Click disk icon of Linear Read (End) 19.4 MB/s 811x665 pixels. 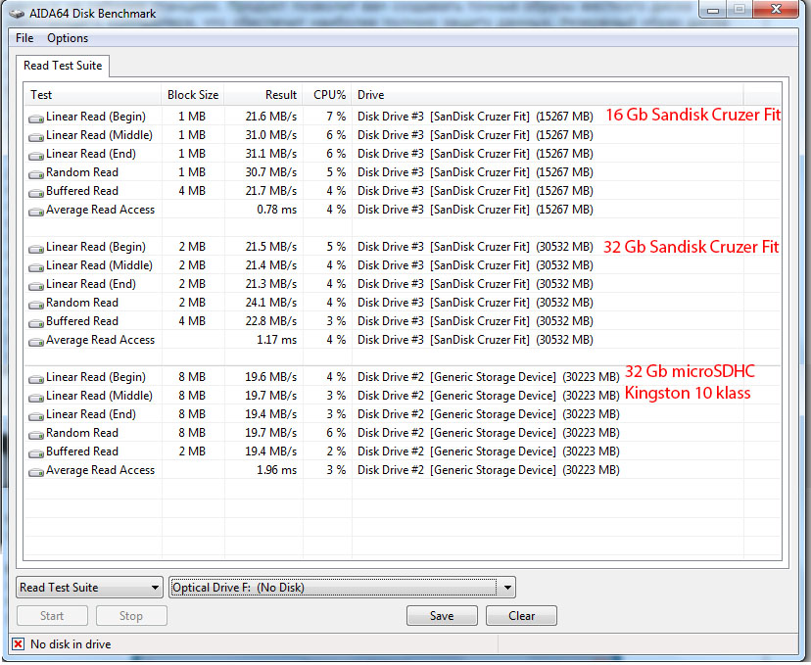(x=36, y=415)
